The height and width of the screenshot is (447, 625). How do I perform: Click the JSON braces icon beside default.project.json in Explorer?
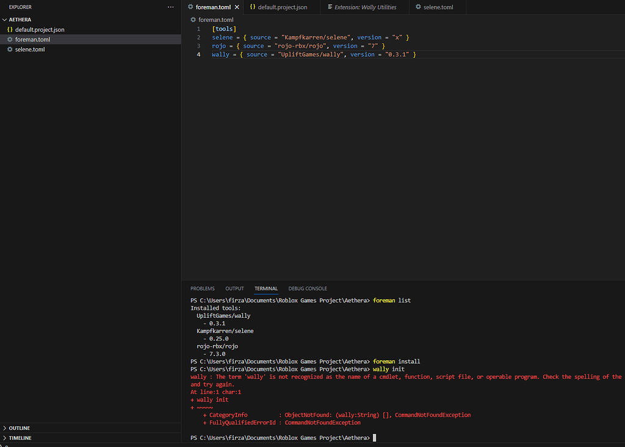(10, 29)
